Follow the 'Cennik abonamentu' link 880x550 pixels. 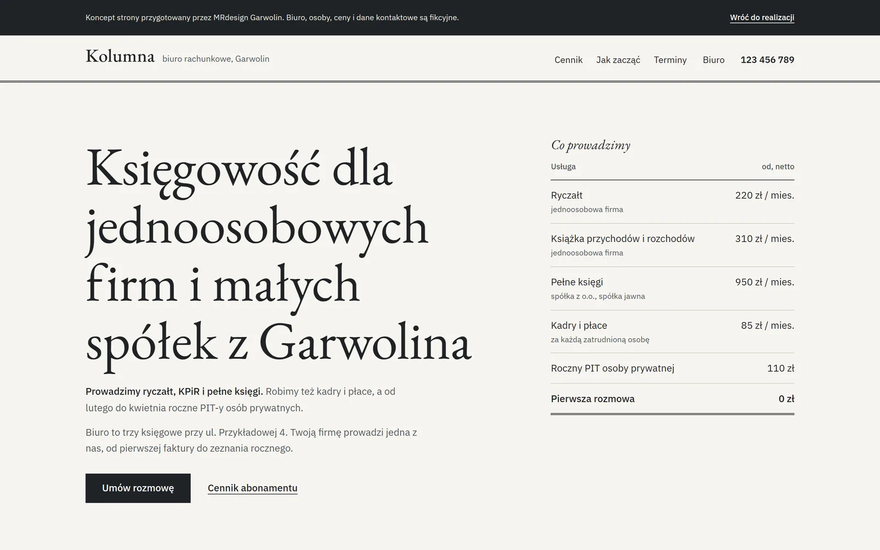coord(252,488)
